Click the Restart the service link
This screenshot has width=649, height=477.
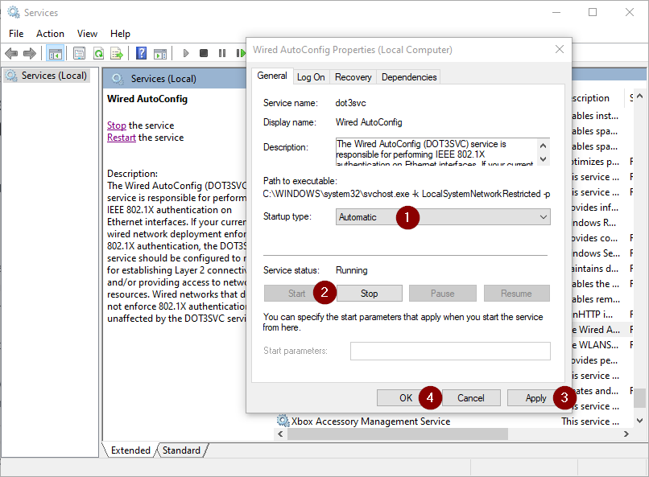(x=122, y=138)
